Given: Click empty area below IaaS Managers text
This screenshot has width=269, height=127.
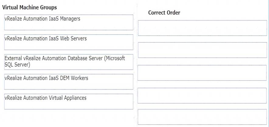Looking at the screenshot, I should click(69, 26).
